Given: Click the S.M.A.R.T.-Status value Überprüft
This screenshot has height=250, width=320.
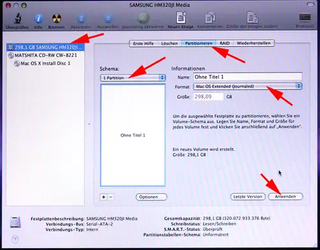Looking at the screenshot, I should 212,230.
